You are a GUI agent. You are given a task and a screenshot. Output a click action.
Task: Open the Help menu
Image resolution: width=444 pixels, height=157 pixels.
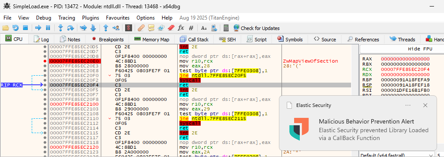click(x=167, y=18)
